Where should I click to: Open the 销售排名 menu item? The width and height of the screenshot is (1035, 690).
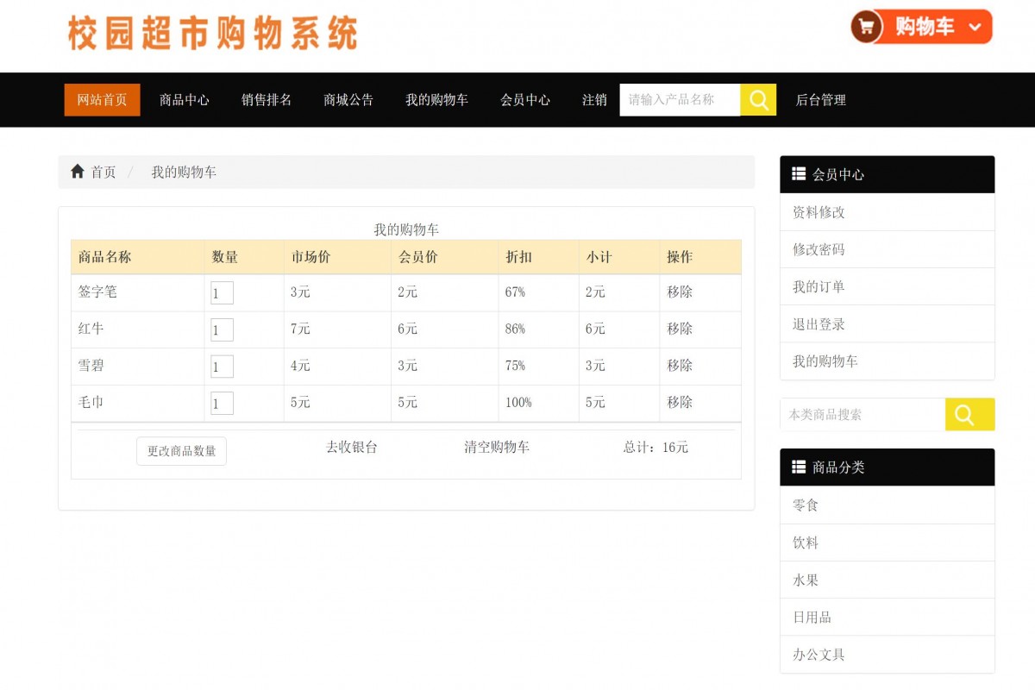pos(266,100)
